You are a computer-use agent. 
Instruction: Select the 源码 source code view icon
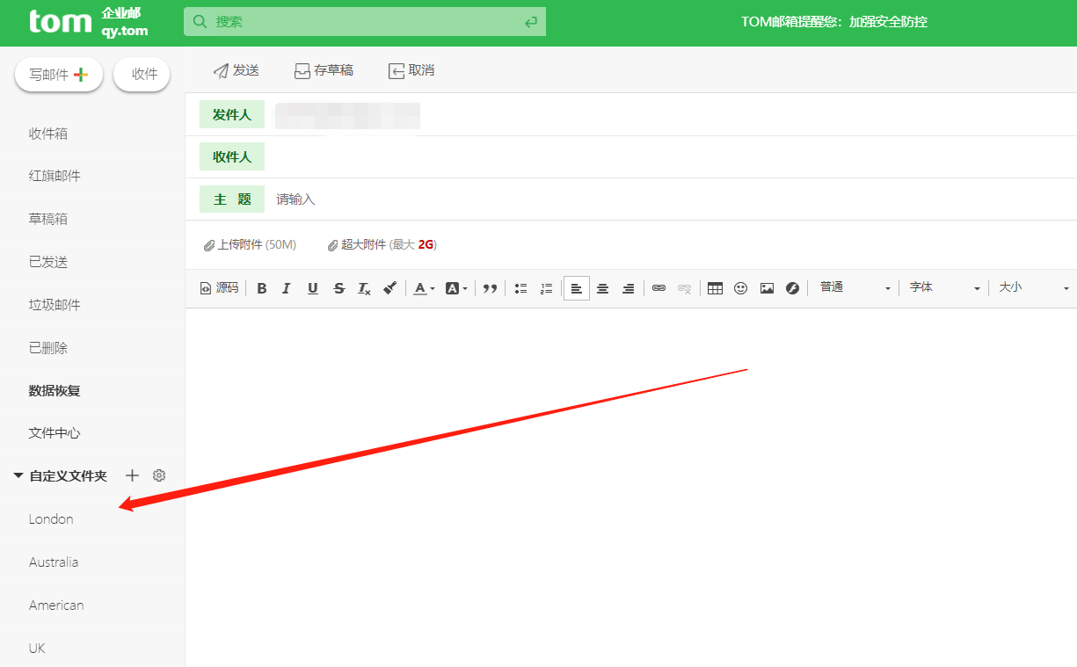point(218,287)
